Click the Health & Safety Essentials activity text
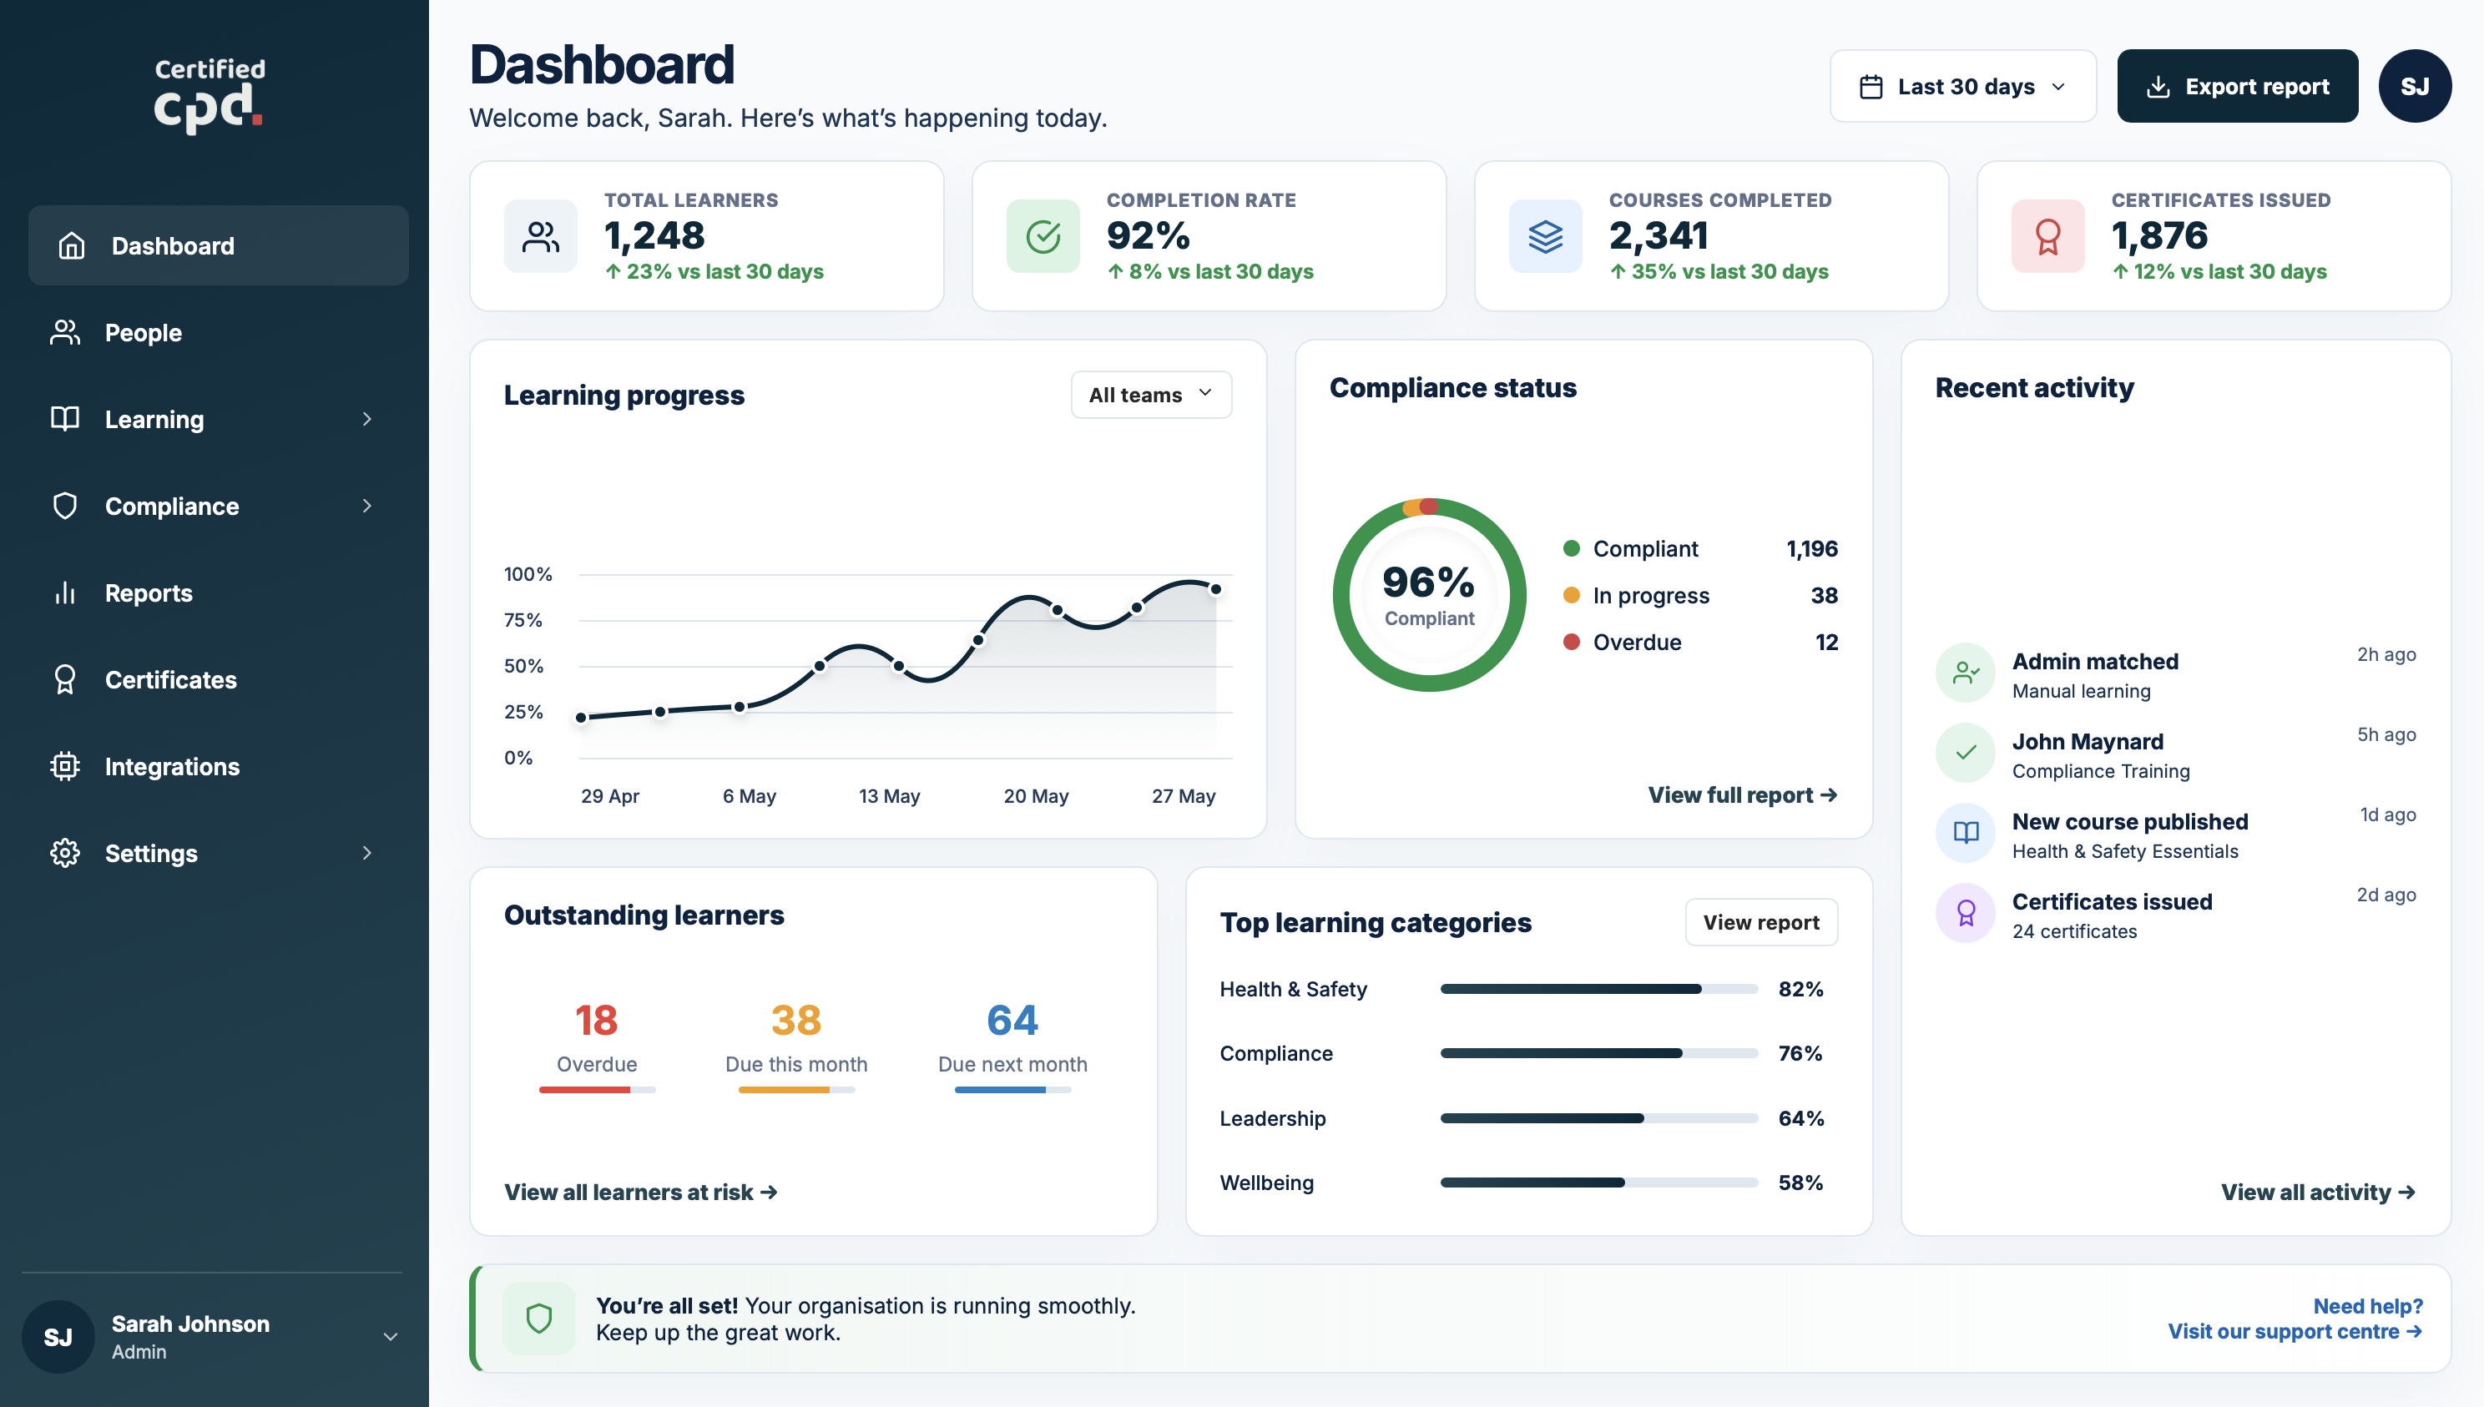Image resolution: width=2484 pixels, height=1407 pixels. 2124,851
